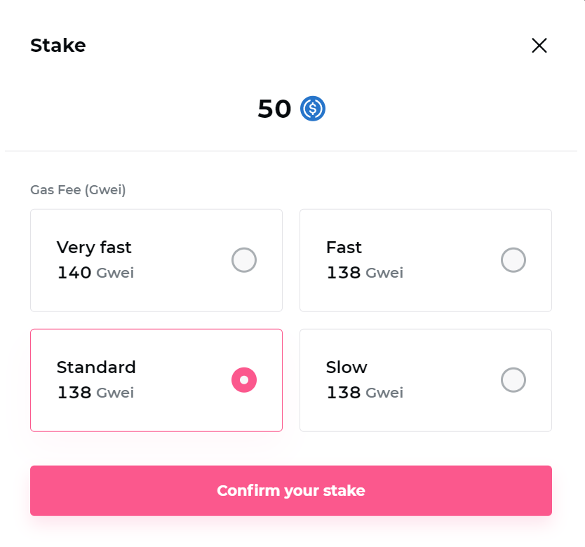Click the stake amount 50
This screenshot has height=547, width=585.
274,109
